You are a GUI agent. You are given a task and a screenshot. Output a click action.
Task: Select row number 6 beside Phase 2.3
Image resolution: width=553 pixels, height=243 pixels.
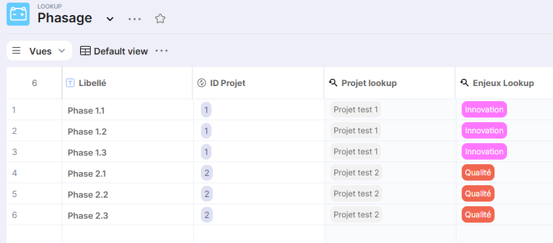(x=14, y=215)
